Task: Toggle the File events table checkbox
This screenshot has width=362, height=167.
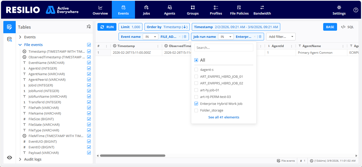Action: pos(89,45)
